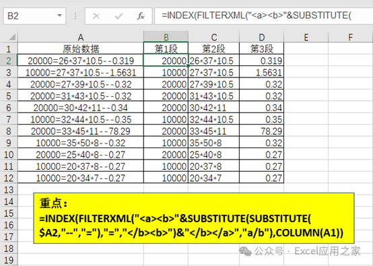373x266 pixels.
Task: Click cell C10 with 25*40*8
Action: (213, 154)
